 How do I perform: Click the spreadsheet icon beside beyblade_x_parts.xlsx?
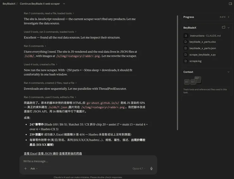(186, 42)
